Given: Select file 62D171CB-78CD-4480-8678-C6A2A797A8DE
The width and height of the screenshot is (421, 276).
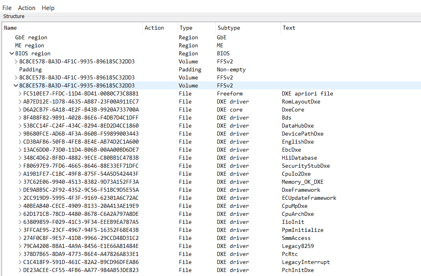Looking at the screenshot, I should click(x=81, y=214).
